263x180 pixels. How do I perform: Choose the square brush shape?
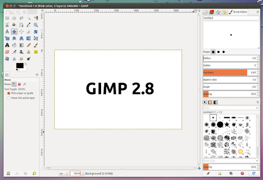pyautogui.click(x=218, y=52)
